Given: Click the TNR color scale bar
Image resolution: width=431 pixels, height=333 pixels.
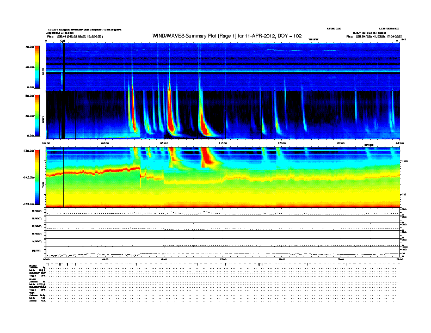Looking at the screenshot, I should [37, 177].
